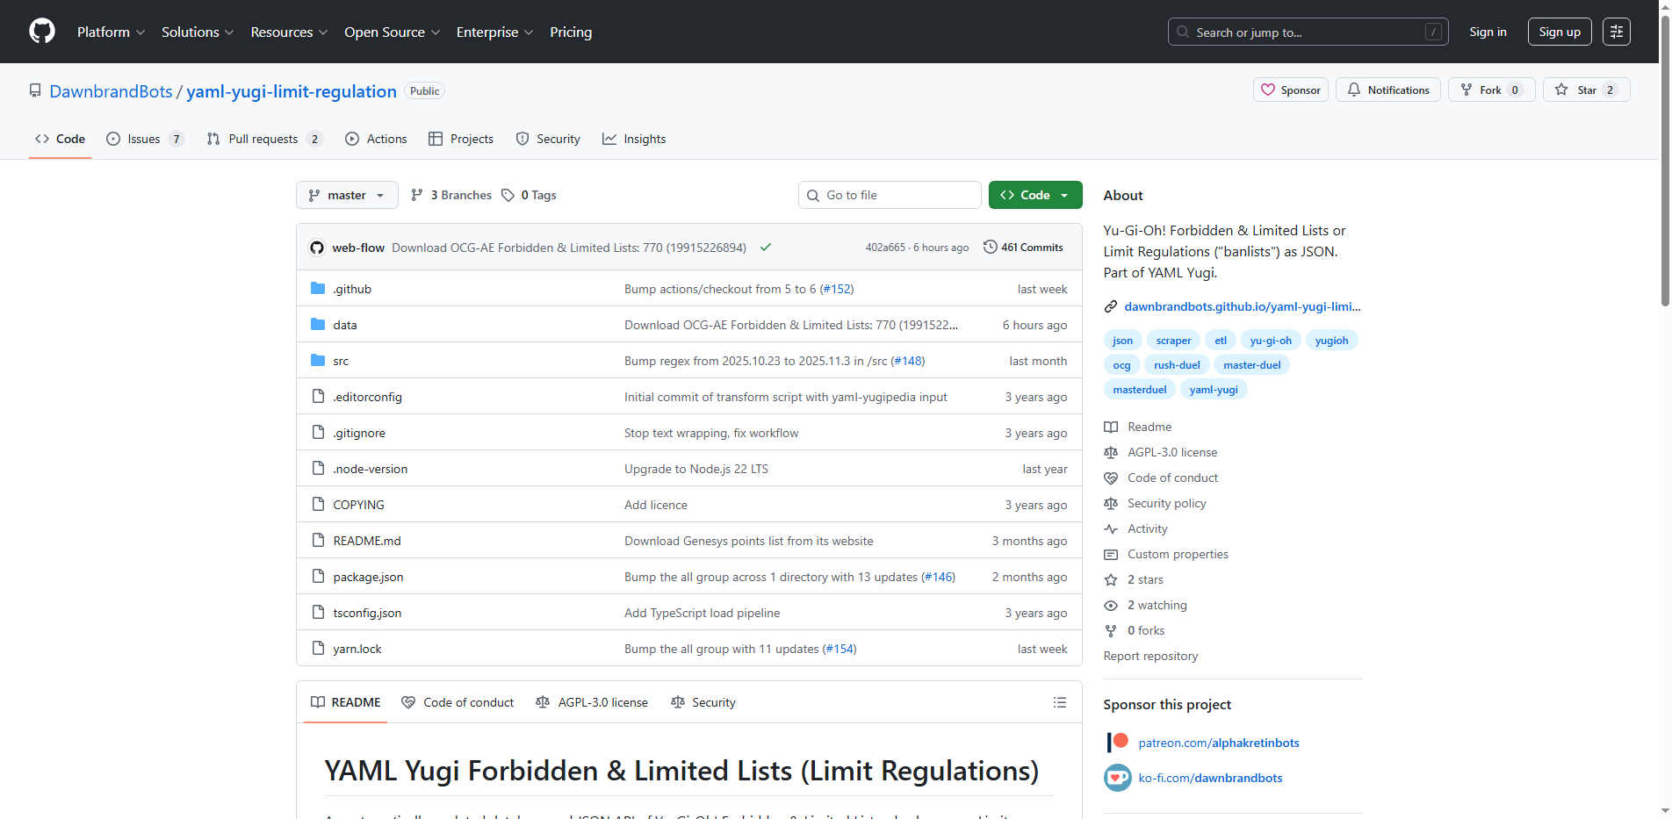Focus the Go to file field
This screenshot has width=1672, height=819.
pos(890,195)
